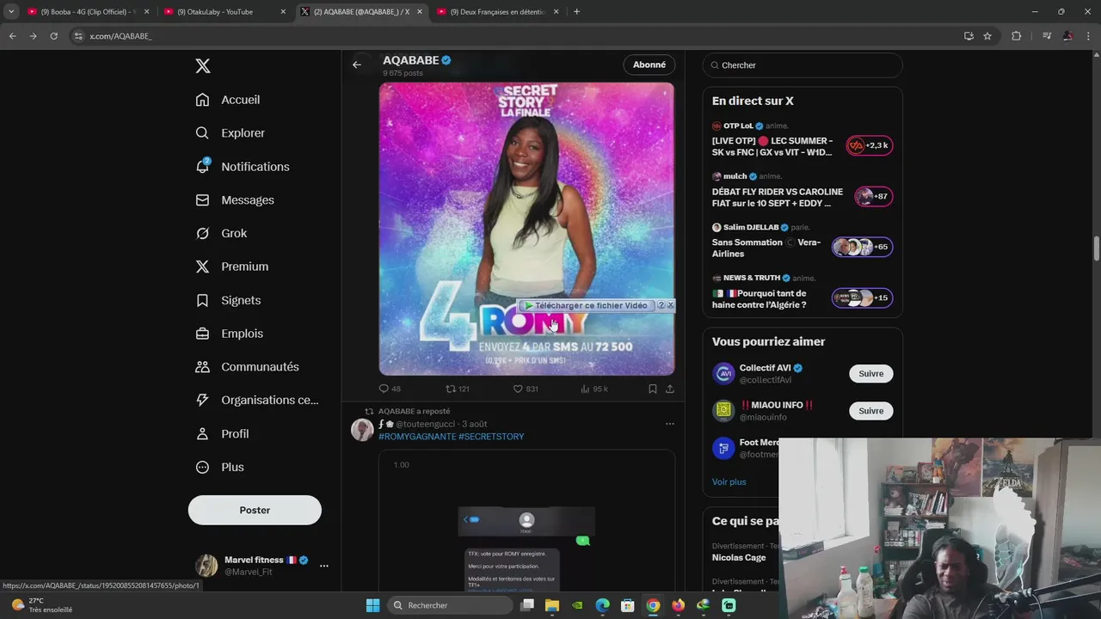Reload the page
The height and width of the screenshot is (619, 1101).
[x=53, y=36]
